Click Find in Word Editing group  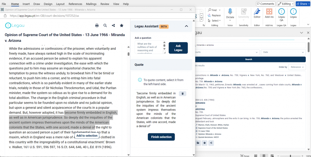point(212,10)
